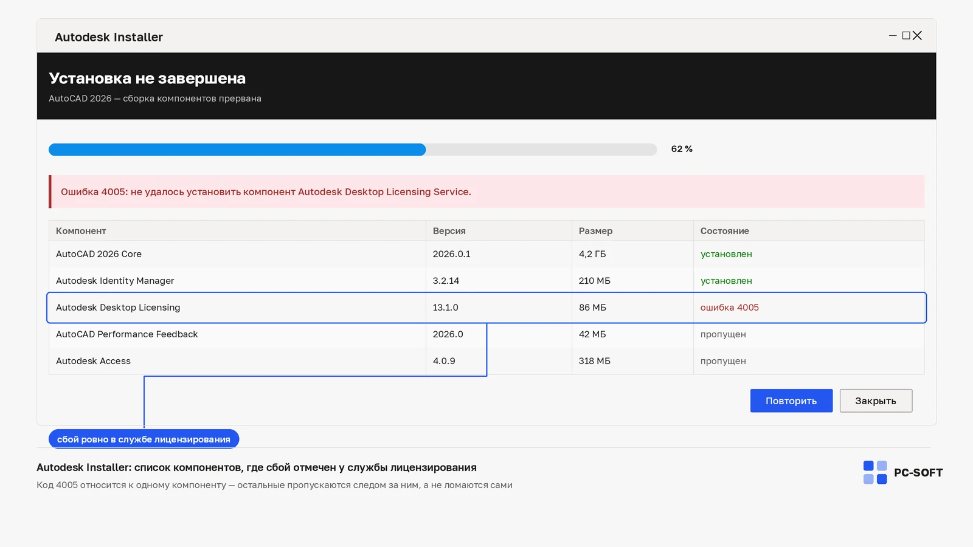Select the Autodesk Desktop Licensing component
The image size is (973, 547).
pos(118,308)
